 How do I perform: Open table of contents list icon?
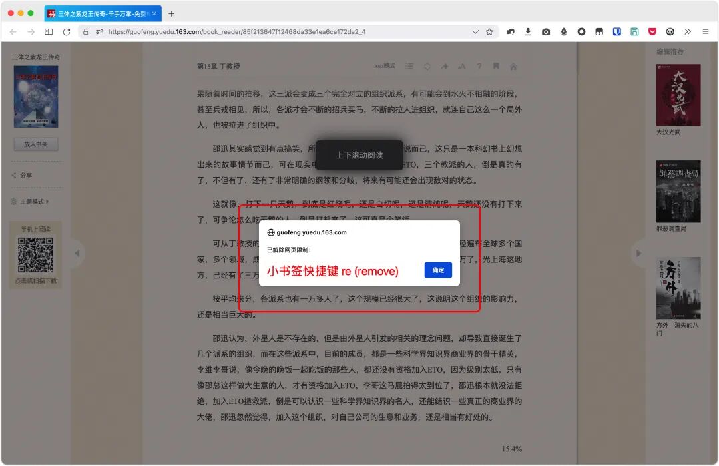click(x=409, y=67)
